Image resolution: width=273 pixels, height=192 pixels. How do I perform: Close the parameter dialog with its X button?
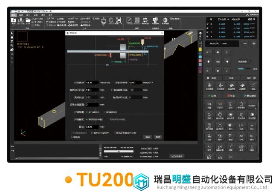click(162, 33)
